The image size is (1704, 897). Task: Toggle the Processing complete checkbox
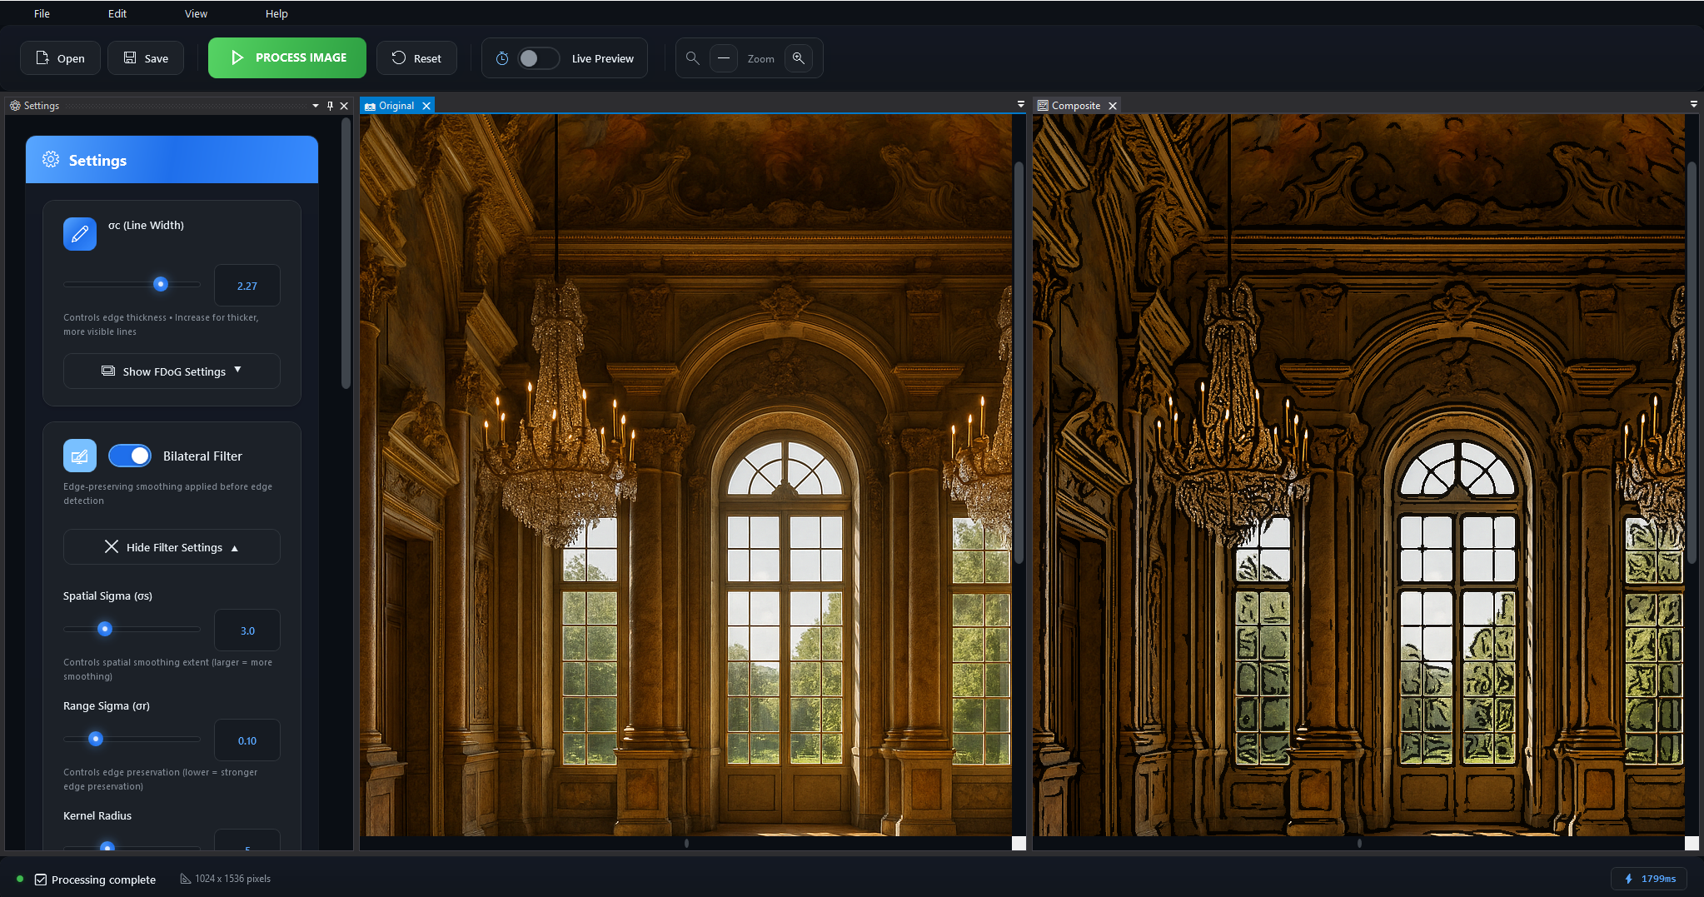pos(41,880)
